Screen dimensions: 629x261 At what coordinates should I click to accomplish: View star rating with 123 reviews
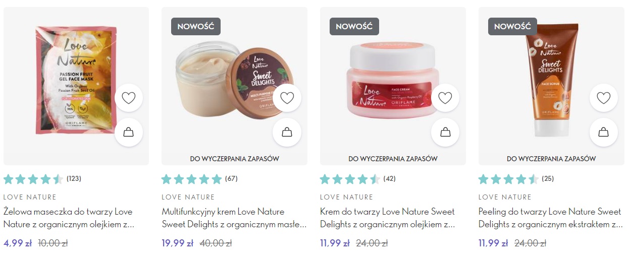pyautogui.click(x=42, y=179)
